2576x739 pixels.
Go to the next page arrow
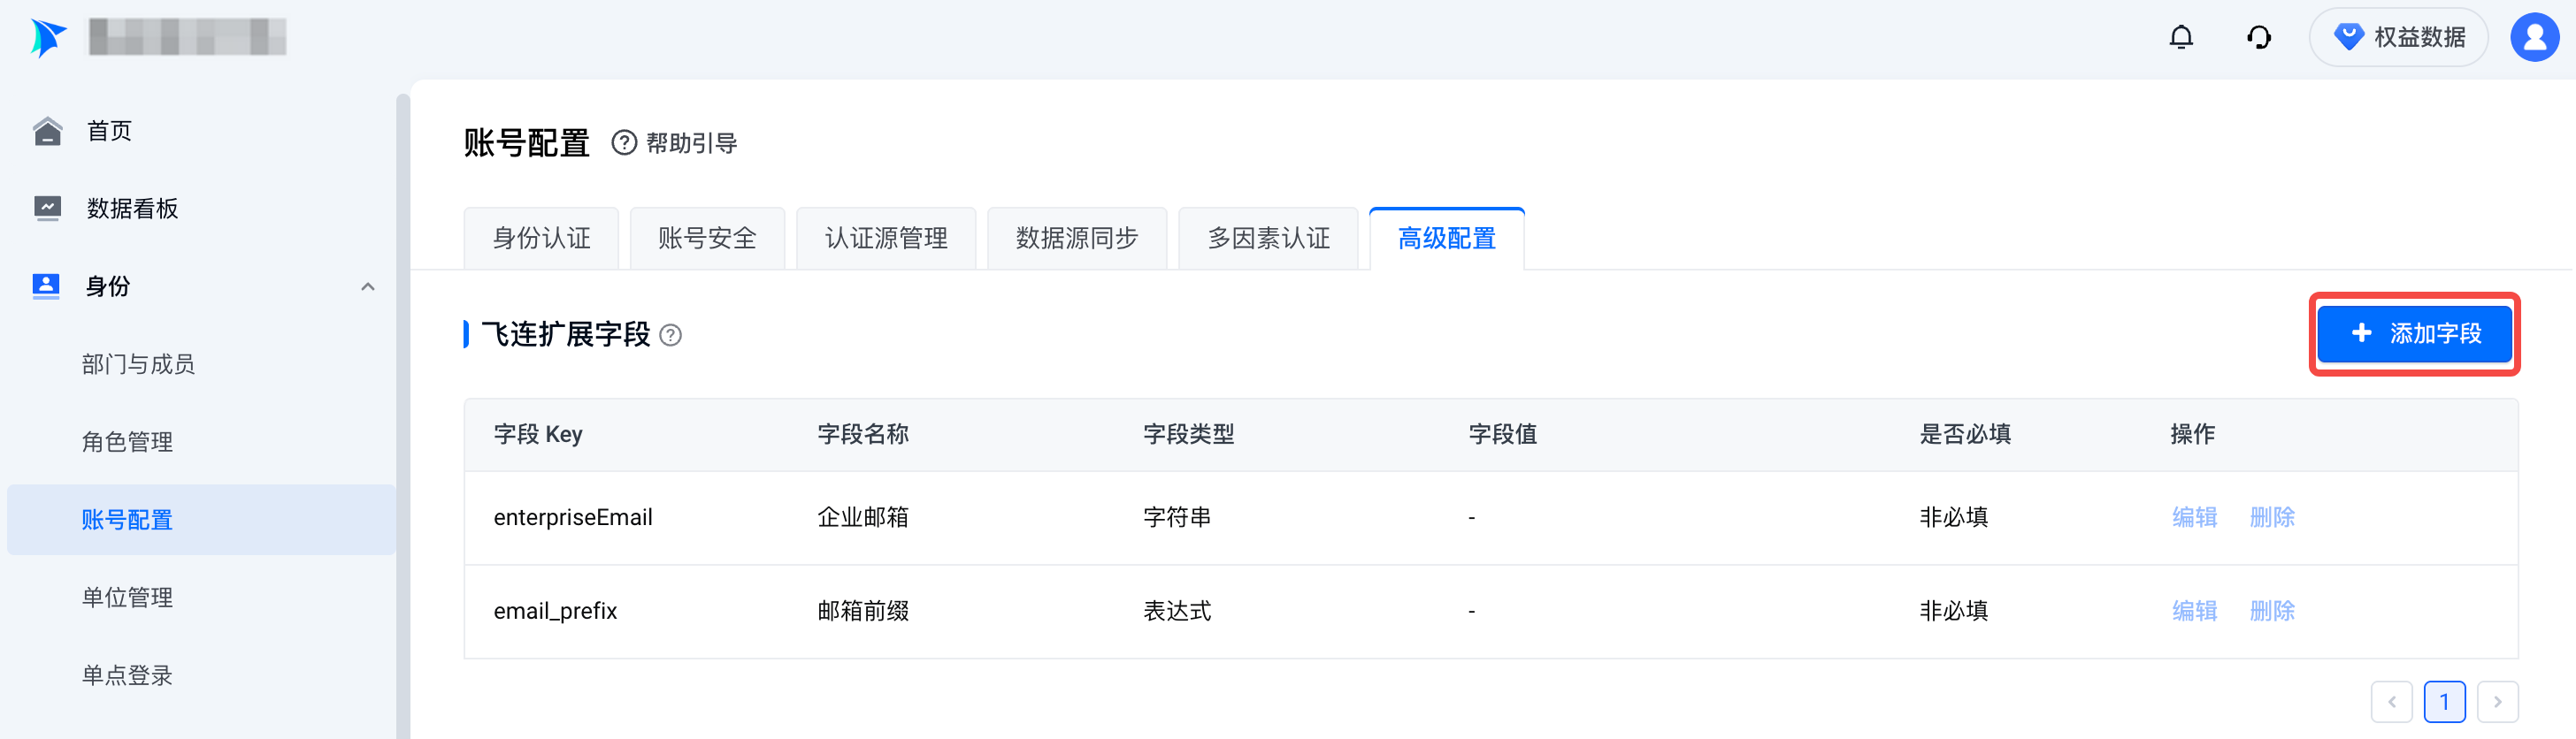point(2497,701)
